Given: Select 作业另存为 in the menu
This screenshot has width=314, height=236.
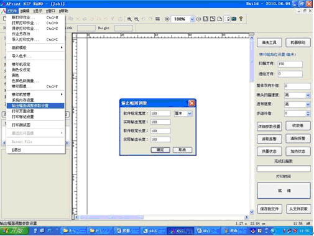Looking at the screenshot, I should click(x=35, y=34).
